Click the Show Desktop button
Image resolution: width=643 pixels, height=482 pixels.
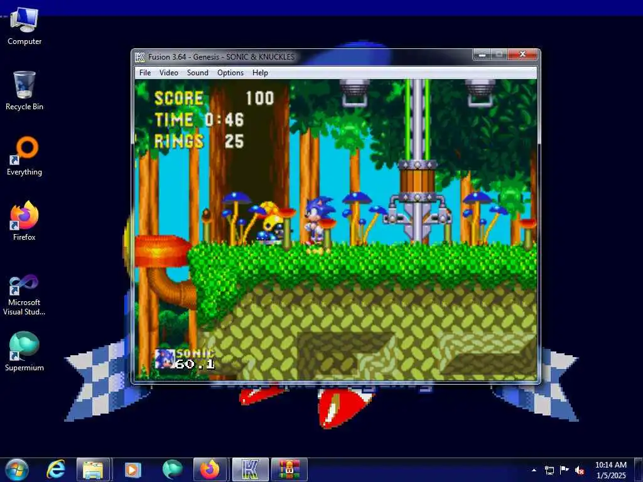[x=639, y=469]
